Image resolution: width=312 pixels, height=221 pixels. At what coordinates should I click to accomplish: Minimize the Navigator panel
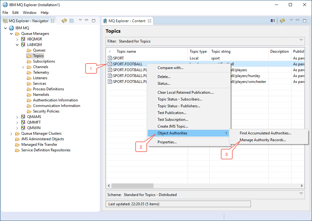(x=86, y=20)
